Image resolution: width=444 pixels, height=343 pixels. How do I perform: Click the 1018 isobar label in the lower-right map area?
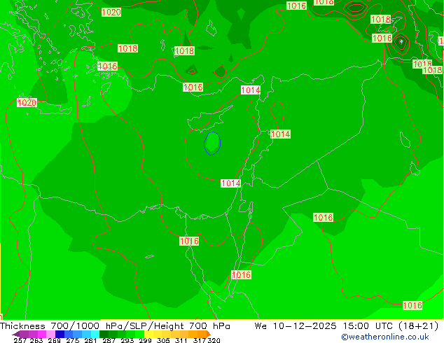(x=324, y=217)
